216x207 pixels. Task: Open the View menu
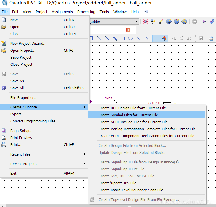27,12
